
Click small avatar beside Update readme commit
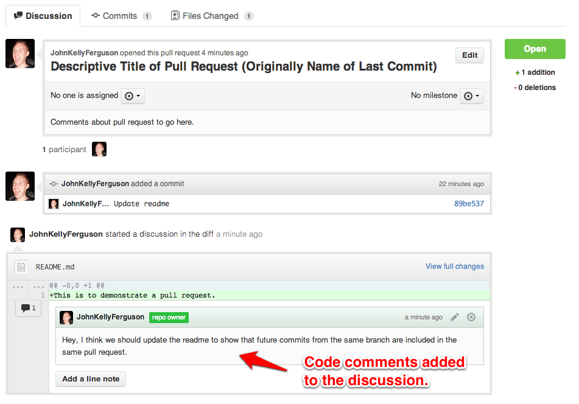pyautogui.click(x=54, y=204)
